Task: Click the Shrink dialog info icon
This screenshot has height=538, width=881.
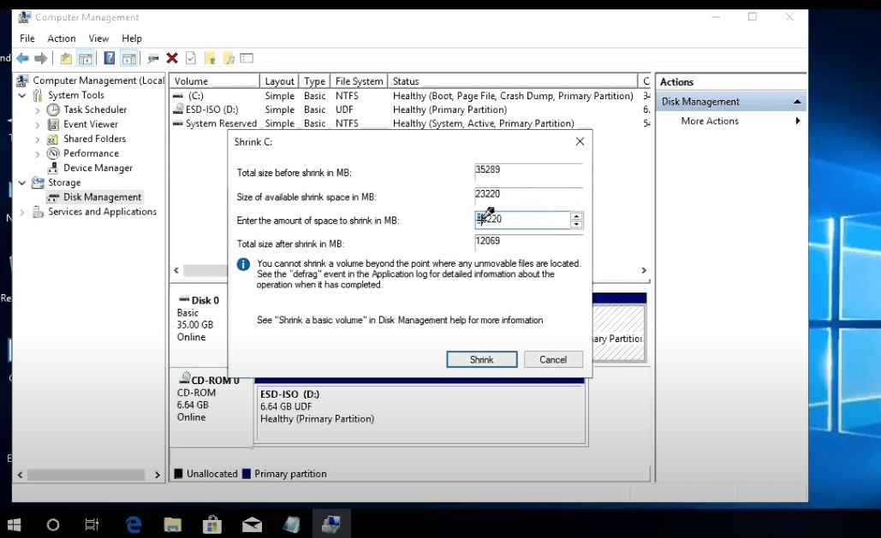Action: click(x=243, y=264)
